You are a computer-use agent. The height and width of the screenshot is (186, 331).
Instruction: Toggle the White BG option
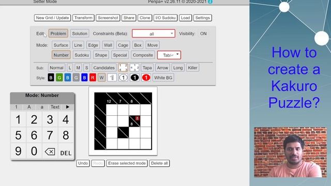click(x=163, y=78)
